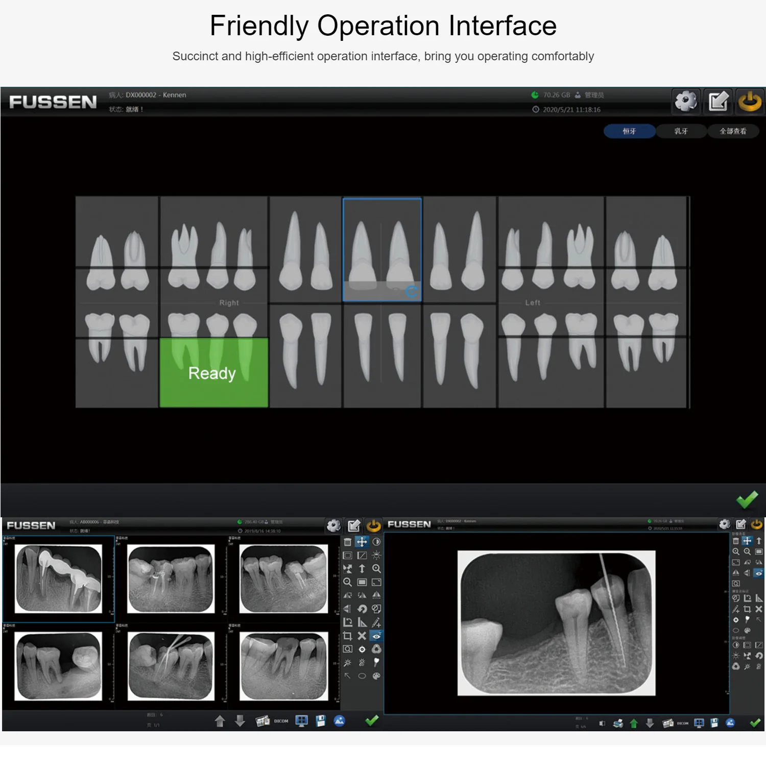Click the grid monitor layout icon in gallery window
766x766 pixels.
coord(302,721)
